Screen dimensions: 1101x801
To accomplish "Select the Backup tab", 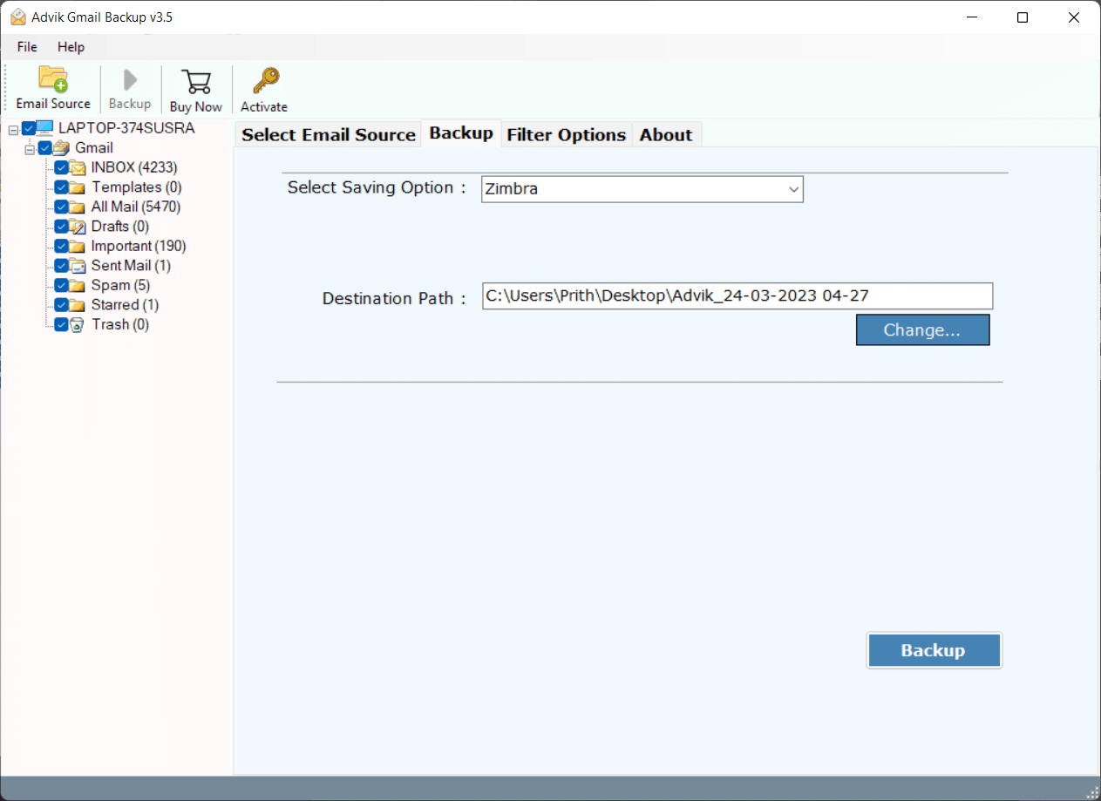I will point(461,133).
